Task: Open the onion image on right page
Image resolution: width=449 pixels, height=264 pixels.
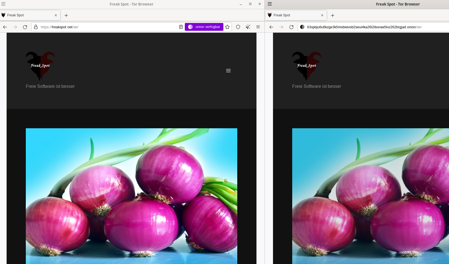Action: pyautogui.click(x=370, y=196)
